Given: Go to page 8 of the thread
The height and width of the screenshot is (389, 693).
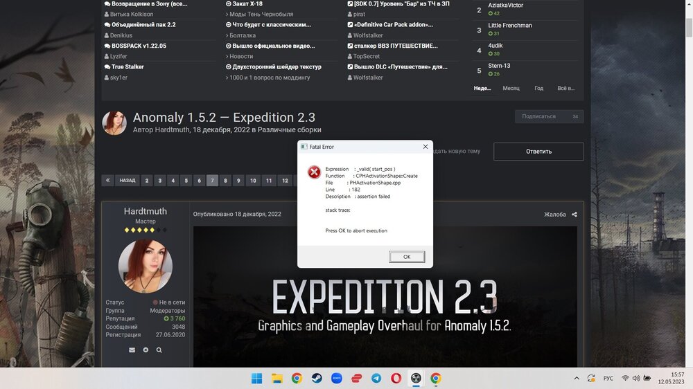Looking at the screenshot, I should (x=225, y=181).
